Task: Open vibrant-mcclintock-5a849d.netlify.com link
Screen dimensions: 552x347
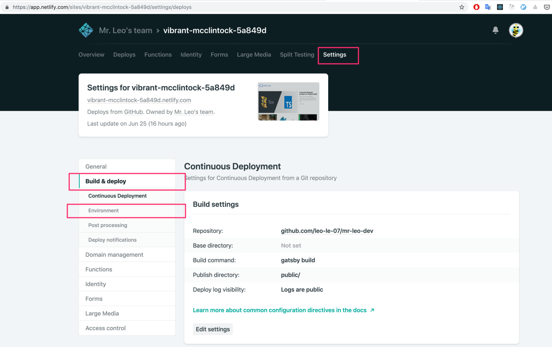Action: point(139,100)
